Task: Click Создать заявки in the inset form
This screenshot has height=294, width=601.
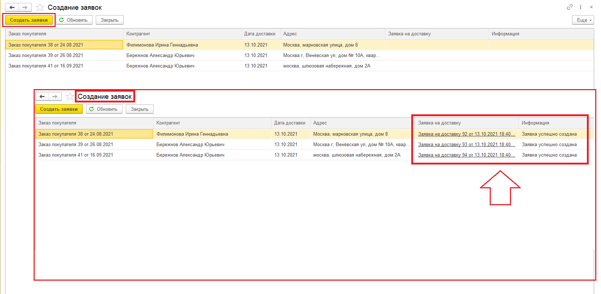Action: [x=59, y=109]
